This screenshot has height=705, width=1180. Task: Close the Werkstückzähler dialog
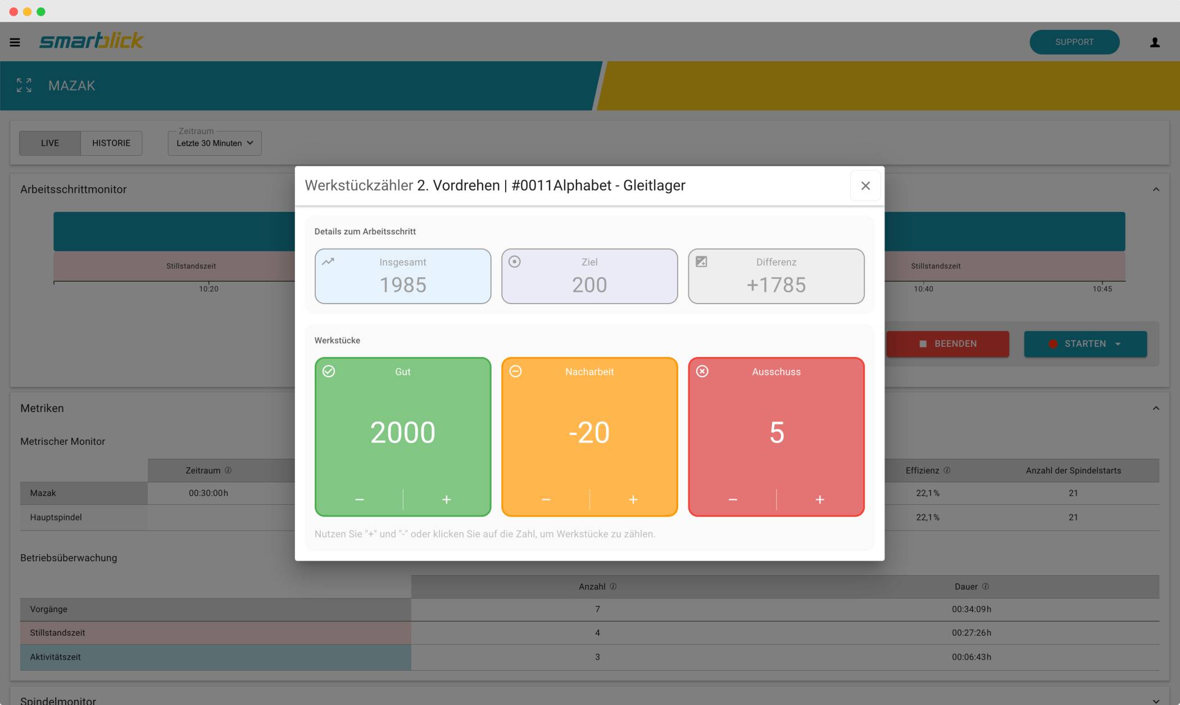(x=865, y=186)
